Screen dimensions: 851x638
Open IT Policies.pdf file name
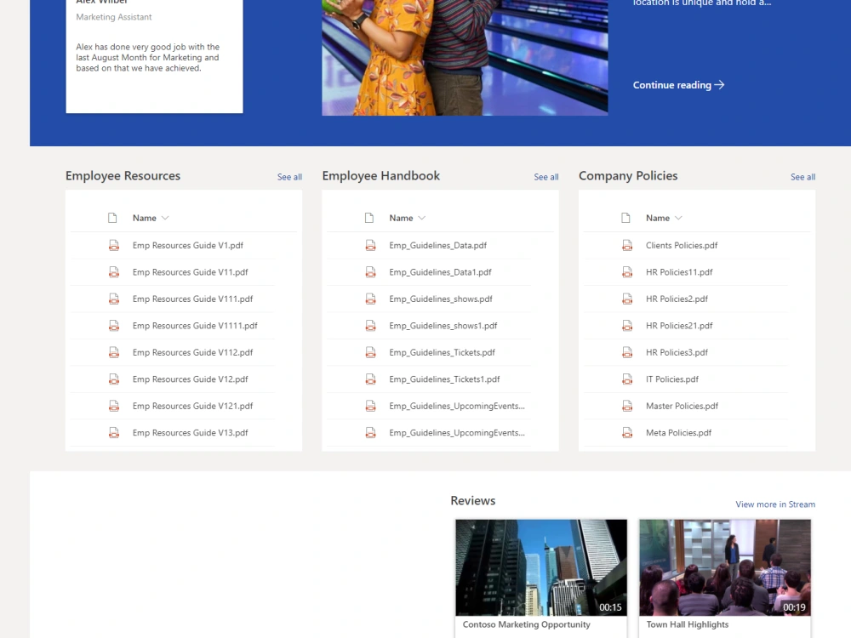point(672,379)
